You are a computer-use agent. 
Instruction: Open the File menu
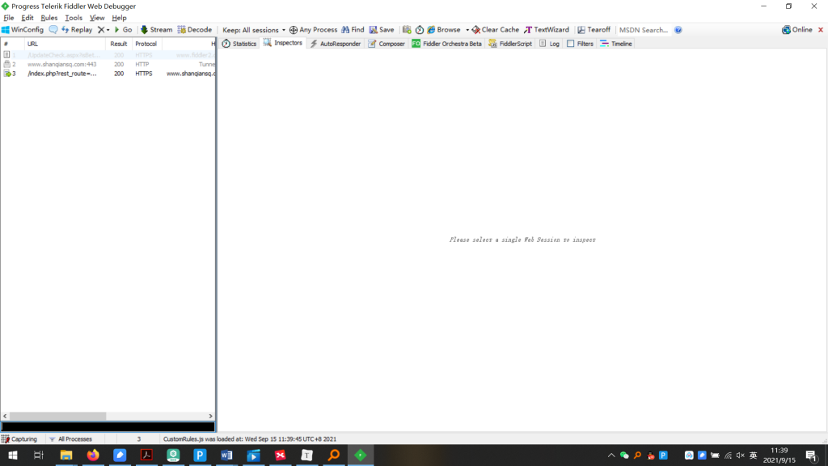tap(9, 18)
